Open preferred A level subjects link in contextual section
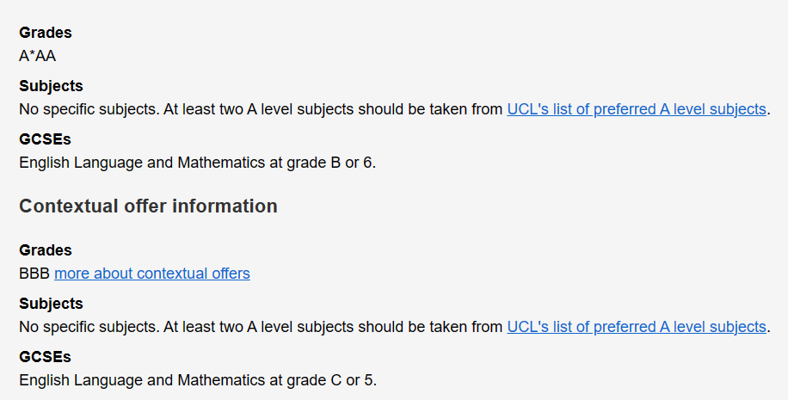Viewport: 788px width, 400px height. click(637, 327)
